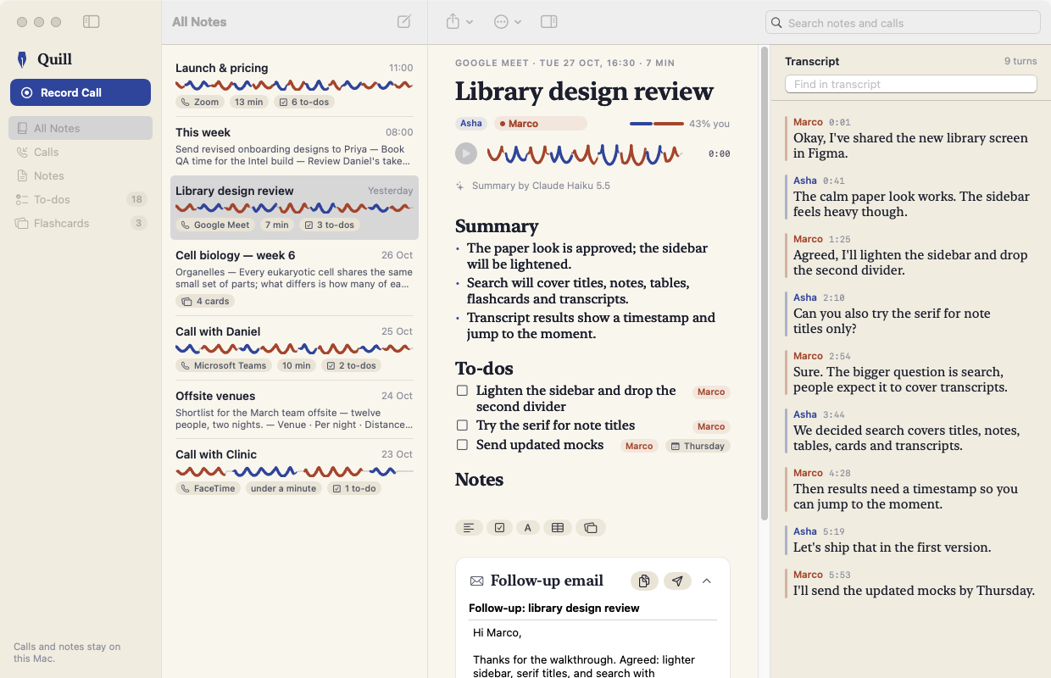Check the 'Send updated mocks' to-do

[462, 445]
